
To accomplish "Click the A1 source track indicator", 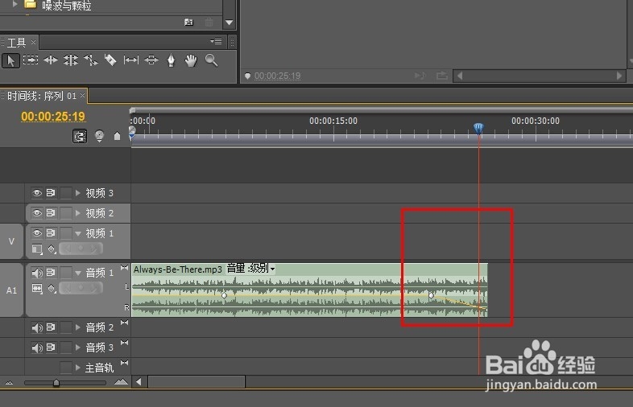I will pos(11,290).
